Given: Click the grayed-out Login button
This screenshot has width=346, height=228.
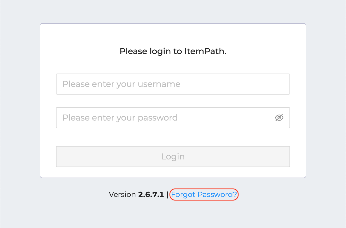Looking at the screenshot, I should (x=173, y=156).
